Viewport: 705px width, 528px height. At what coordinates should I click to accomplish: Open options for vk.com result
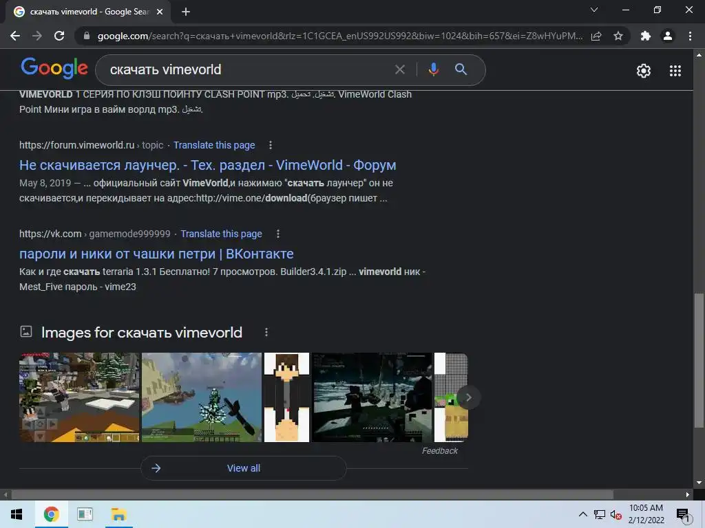(x=278, y=234)
